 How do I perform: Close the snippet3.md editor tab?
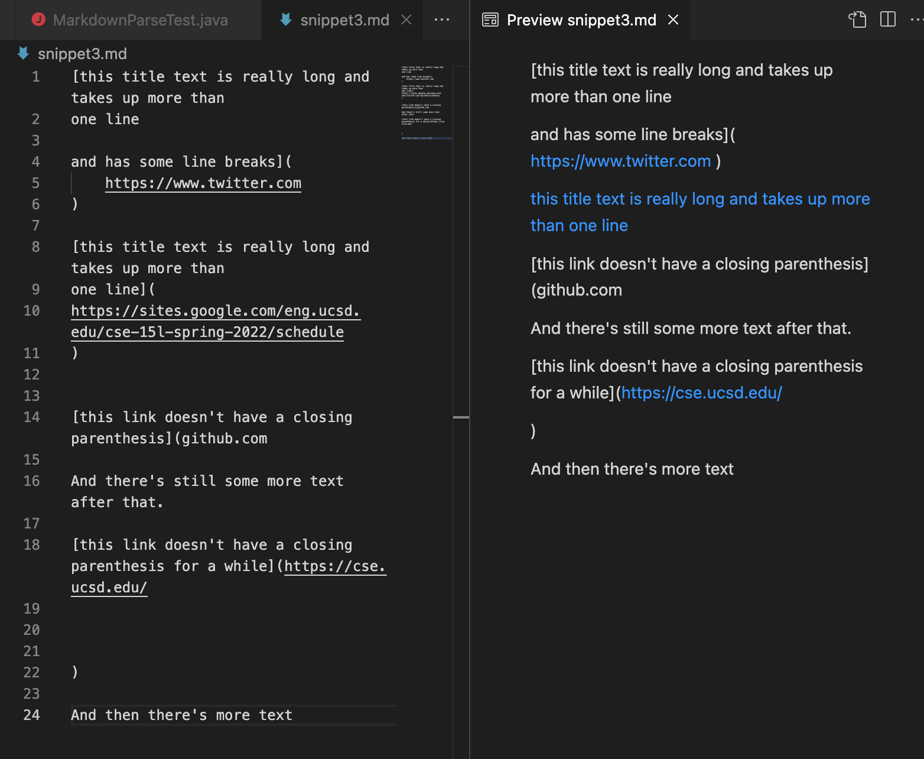406,20
